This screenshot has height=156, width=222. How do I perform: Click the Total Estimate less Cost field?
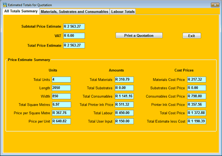click(196, 121)
